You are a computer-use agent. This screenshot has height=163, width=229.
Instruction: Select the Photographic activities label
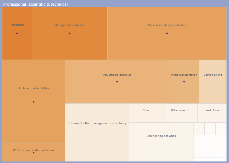70,25
